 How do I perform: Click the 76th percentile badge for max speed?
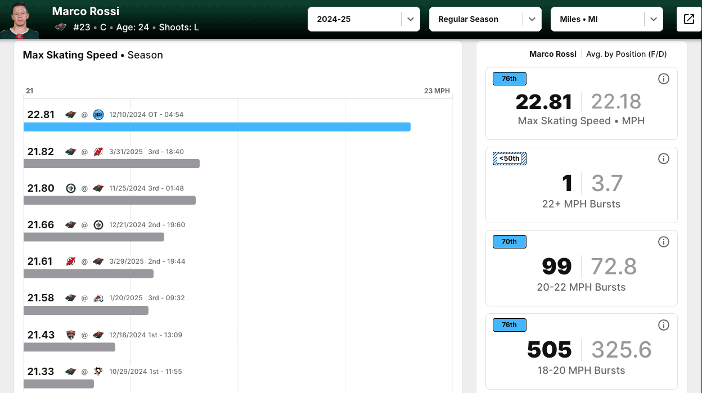click(509, 79)
